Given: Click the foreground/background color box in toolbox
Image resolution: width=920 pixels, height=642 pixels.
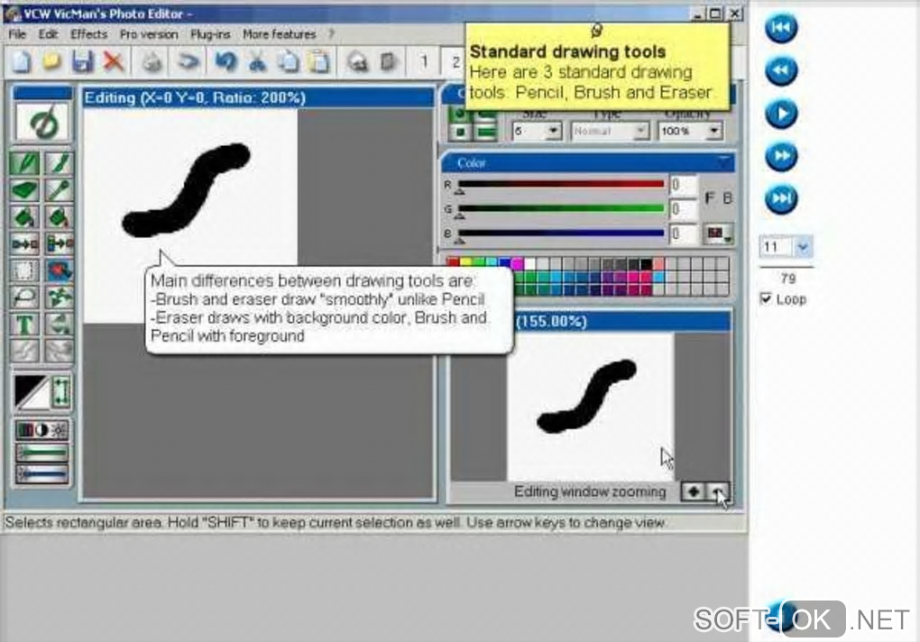Looking at the screenshot, I should [32, 391].
